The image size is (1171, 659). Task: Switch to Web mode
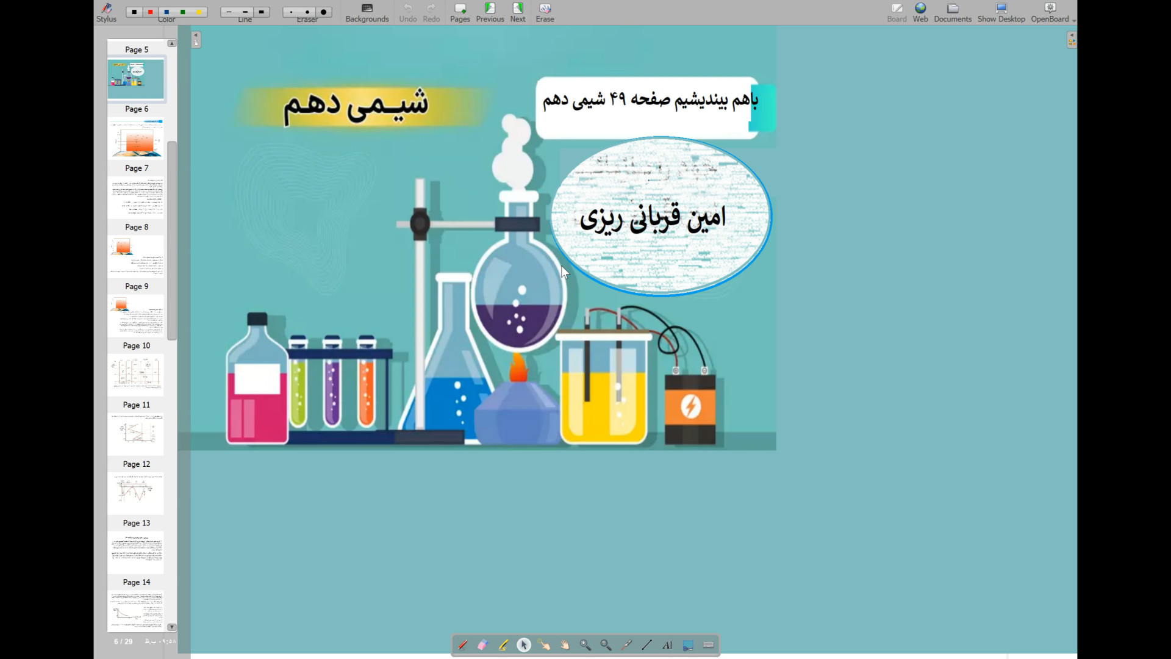pyautogui.click(x=920, y=12)
